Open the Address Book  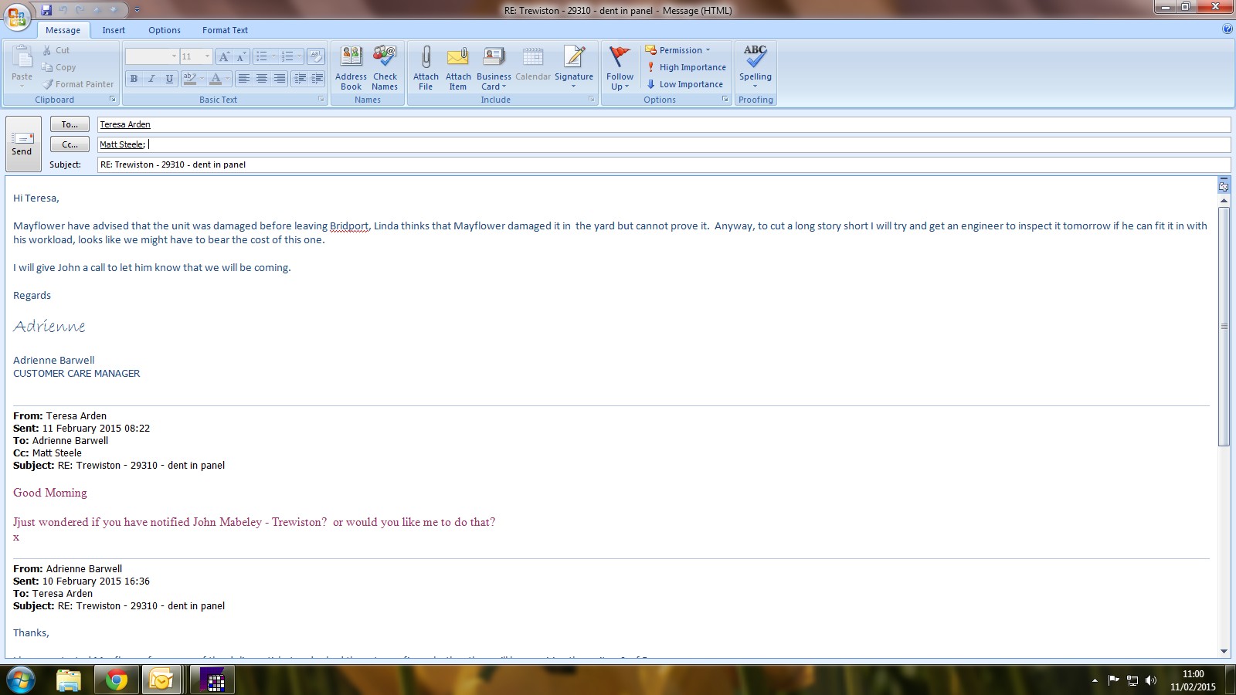click(351, 68)
